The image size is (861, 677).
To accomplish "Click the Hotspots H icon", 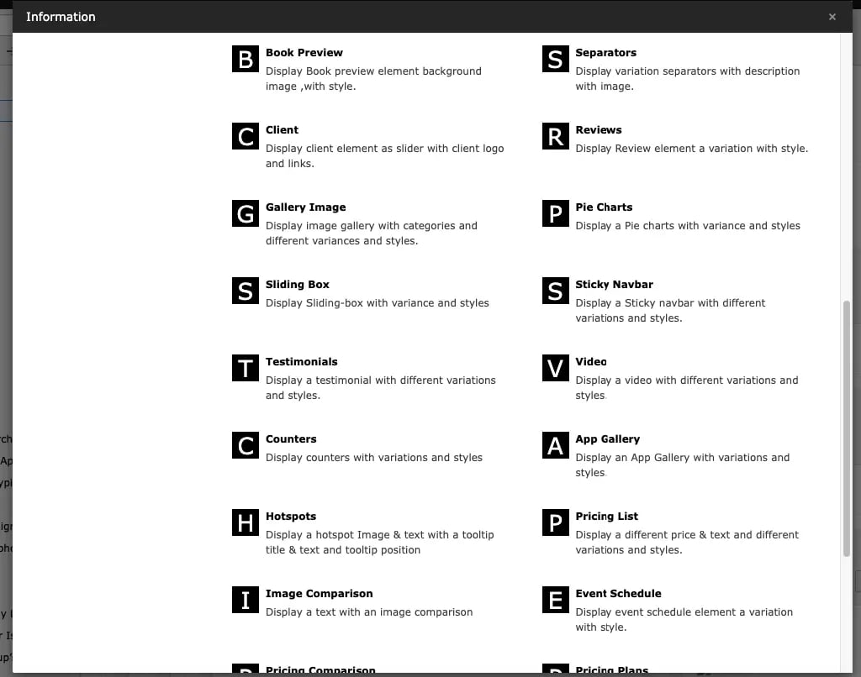I will click(246, 522).
